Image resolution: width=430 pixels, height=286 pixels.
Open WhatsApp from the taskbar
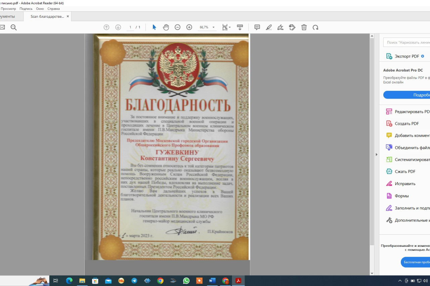point(186,281)
